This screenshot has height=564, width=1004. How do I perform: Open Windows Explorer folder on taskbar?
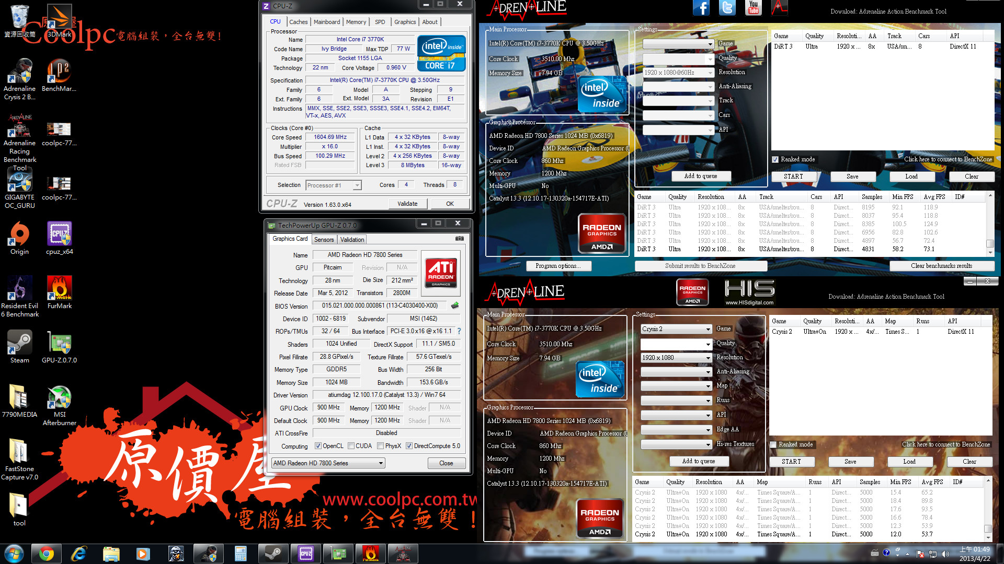pos(111,554)
